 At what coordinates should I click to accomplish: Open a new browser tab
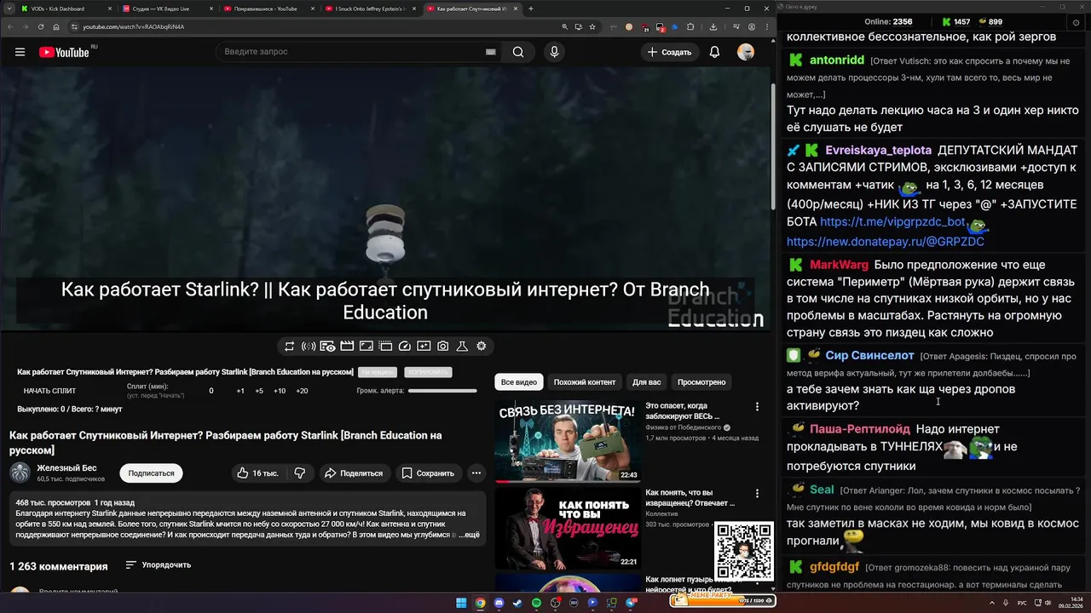[531, 9]
